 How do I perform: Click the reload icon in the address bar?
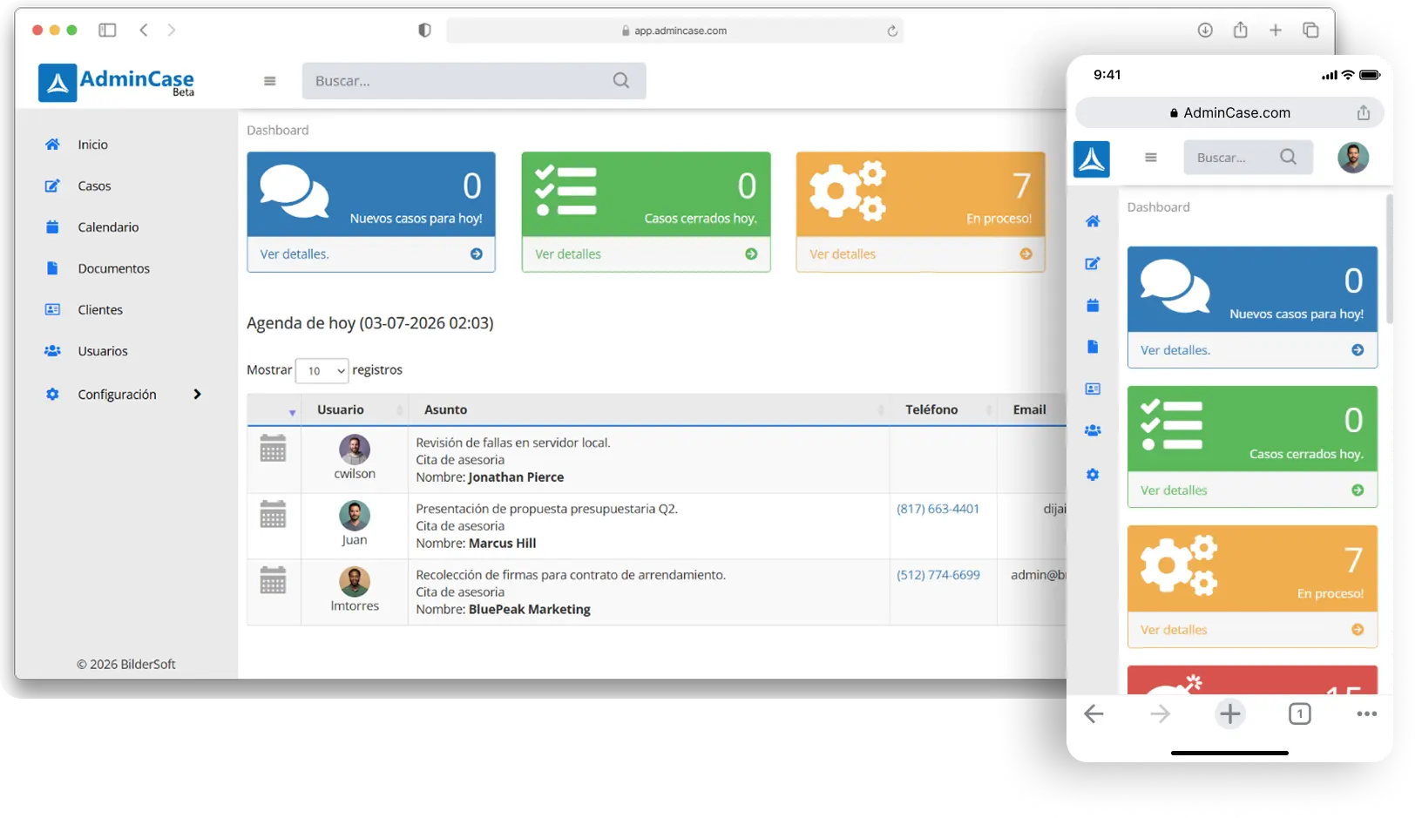pyautogui.click(x=892, y=31)
